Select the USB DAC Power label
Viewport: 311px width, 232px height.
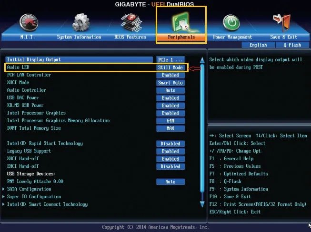[23, 97]
